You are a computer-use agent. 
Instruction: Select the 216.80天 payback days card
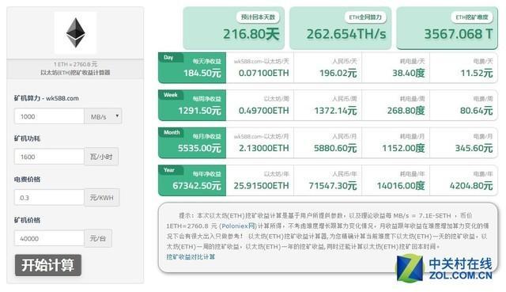tap(234, 28)
